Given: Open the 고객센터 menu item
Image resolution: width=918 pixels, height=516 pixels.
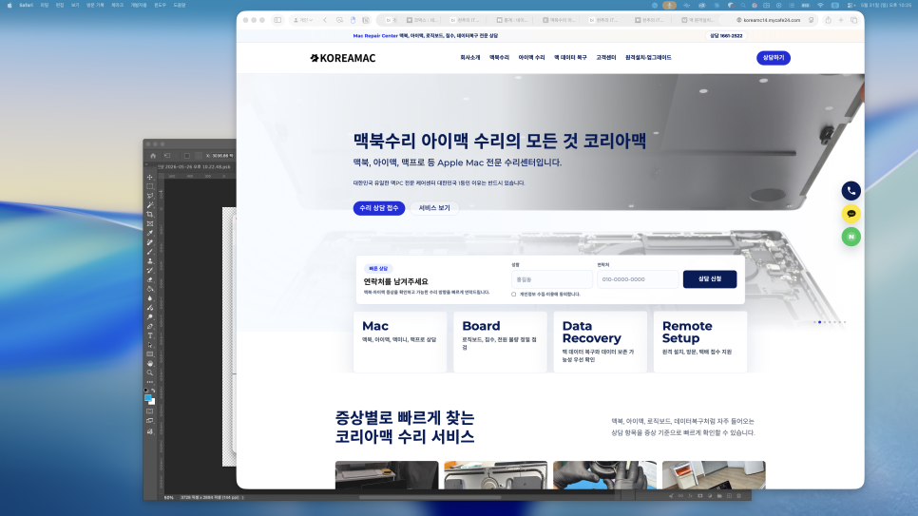Looking at the screenshot, I should [605, 57].
